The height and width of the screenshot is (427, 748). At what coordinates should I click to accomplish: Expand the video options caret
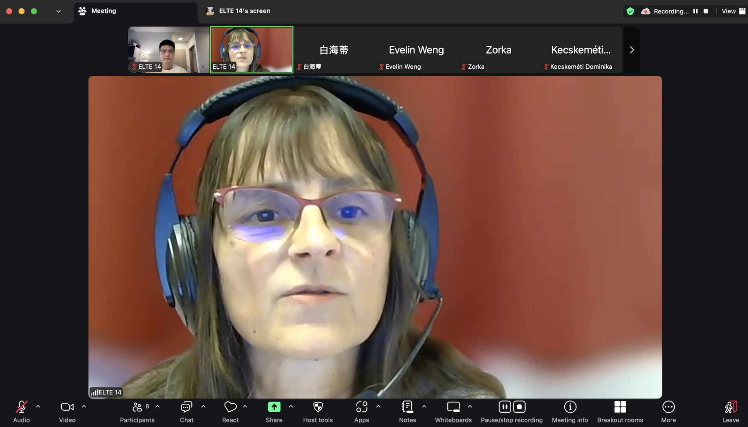tap(84, 406)
